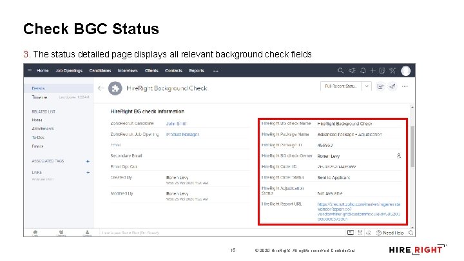
Task: Click the search magnifier icon in top bar
Action: pos(341,70)
